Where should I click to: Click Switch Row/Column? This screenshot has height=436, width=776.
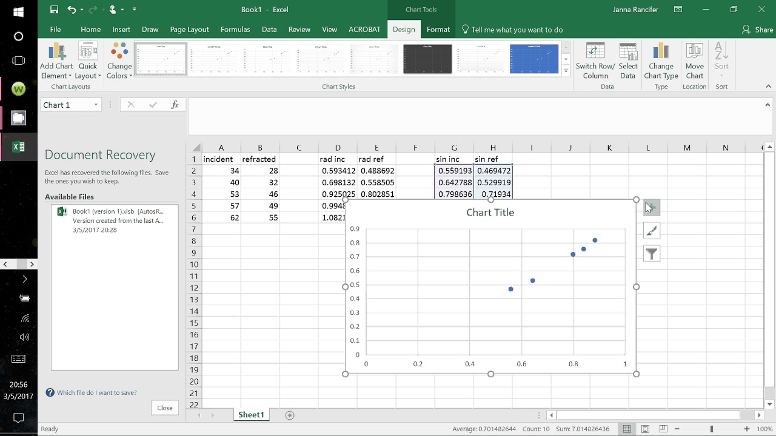coord(595,61)
